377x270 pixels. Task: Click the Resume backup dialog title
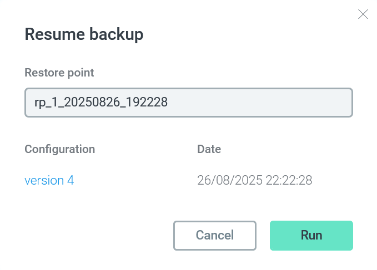84,34
